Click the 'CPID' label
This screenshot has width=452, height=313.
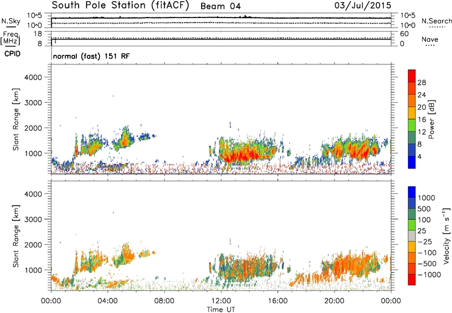coord(12,54)
